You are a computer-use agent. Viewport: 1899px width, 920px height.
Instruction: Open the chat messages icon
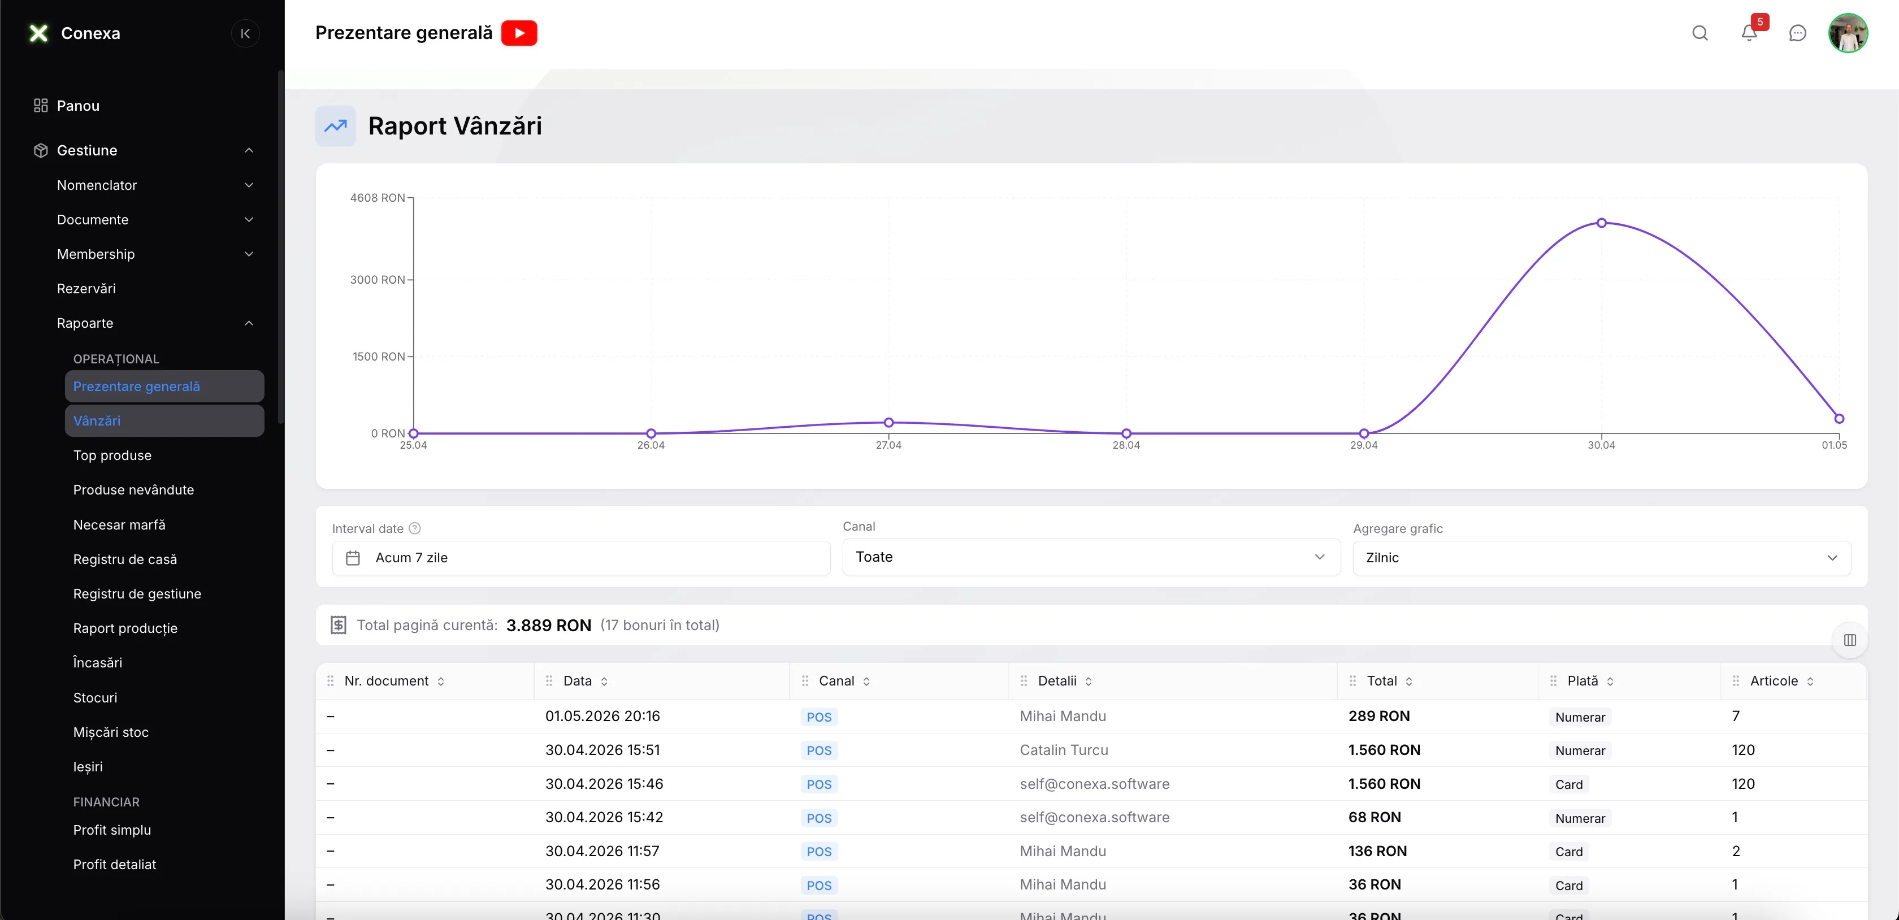[1798, 33]
